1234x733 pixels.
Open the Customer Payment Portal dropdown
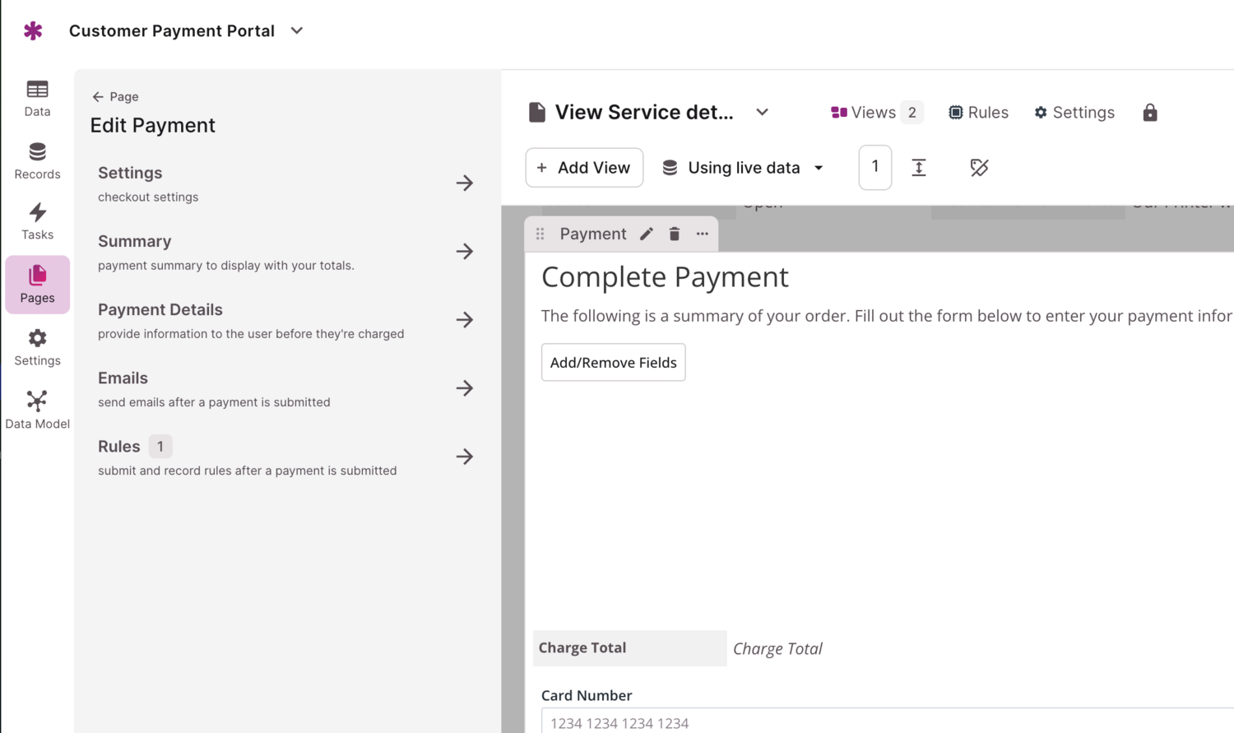pos(296,30)
